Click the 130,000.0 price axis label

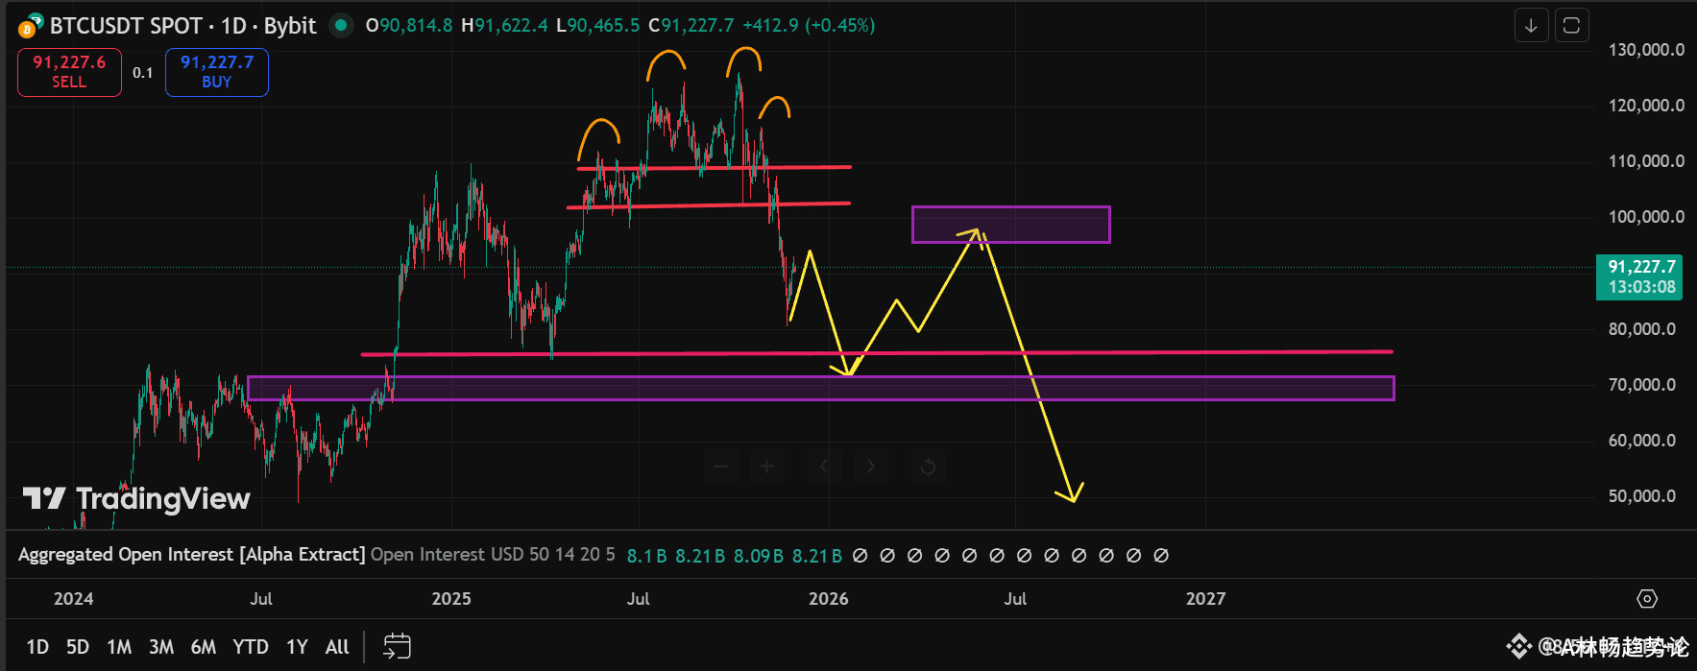tap(1646, 50)
